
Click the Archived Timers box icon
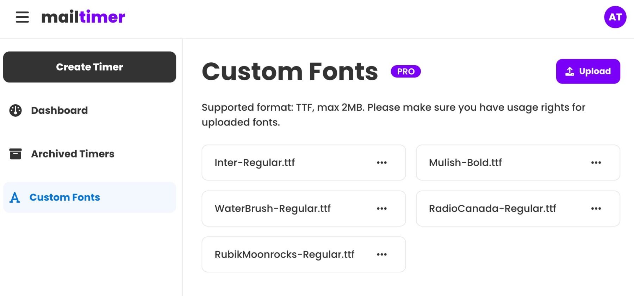pyautogui.click(x=15, y=154)
